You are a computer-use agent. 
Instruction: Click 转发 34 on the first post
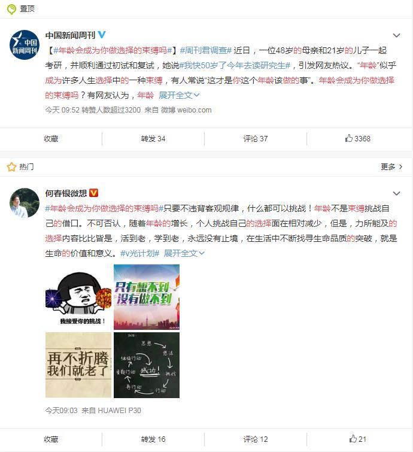[x=153, y=139]
